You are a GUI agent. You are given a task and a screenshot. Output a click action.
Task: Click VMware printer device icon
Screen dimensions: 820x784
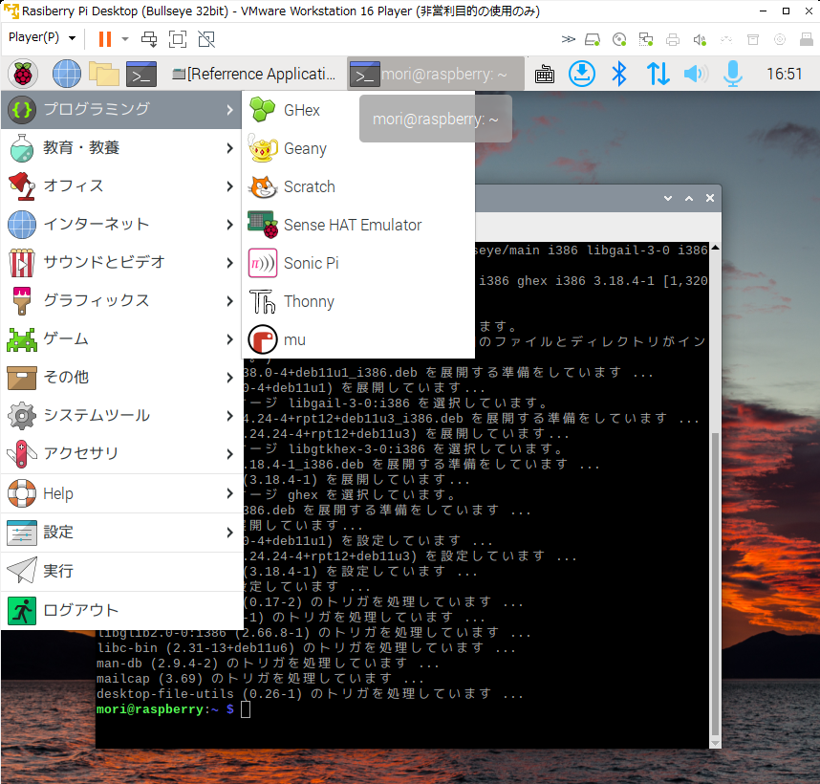click(673, 40)
